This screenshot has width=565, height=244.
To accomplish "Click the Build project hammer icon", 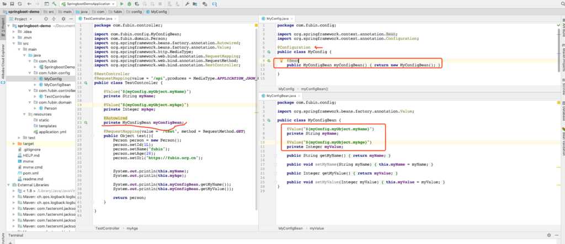I will 55,4.
